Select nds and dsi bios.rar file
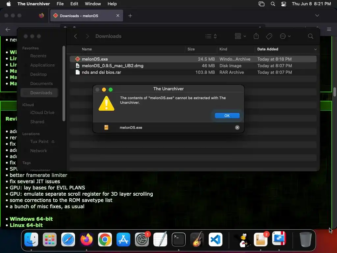 [193, 72]
